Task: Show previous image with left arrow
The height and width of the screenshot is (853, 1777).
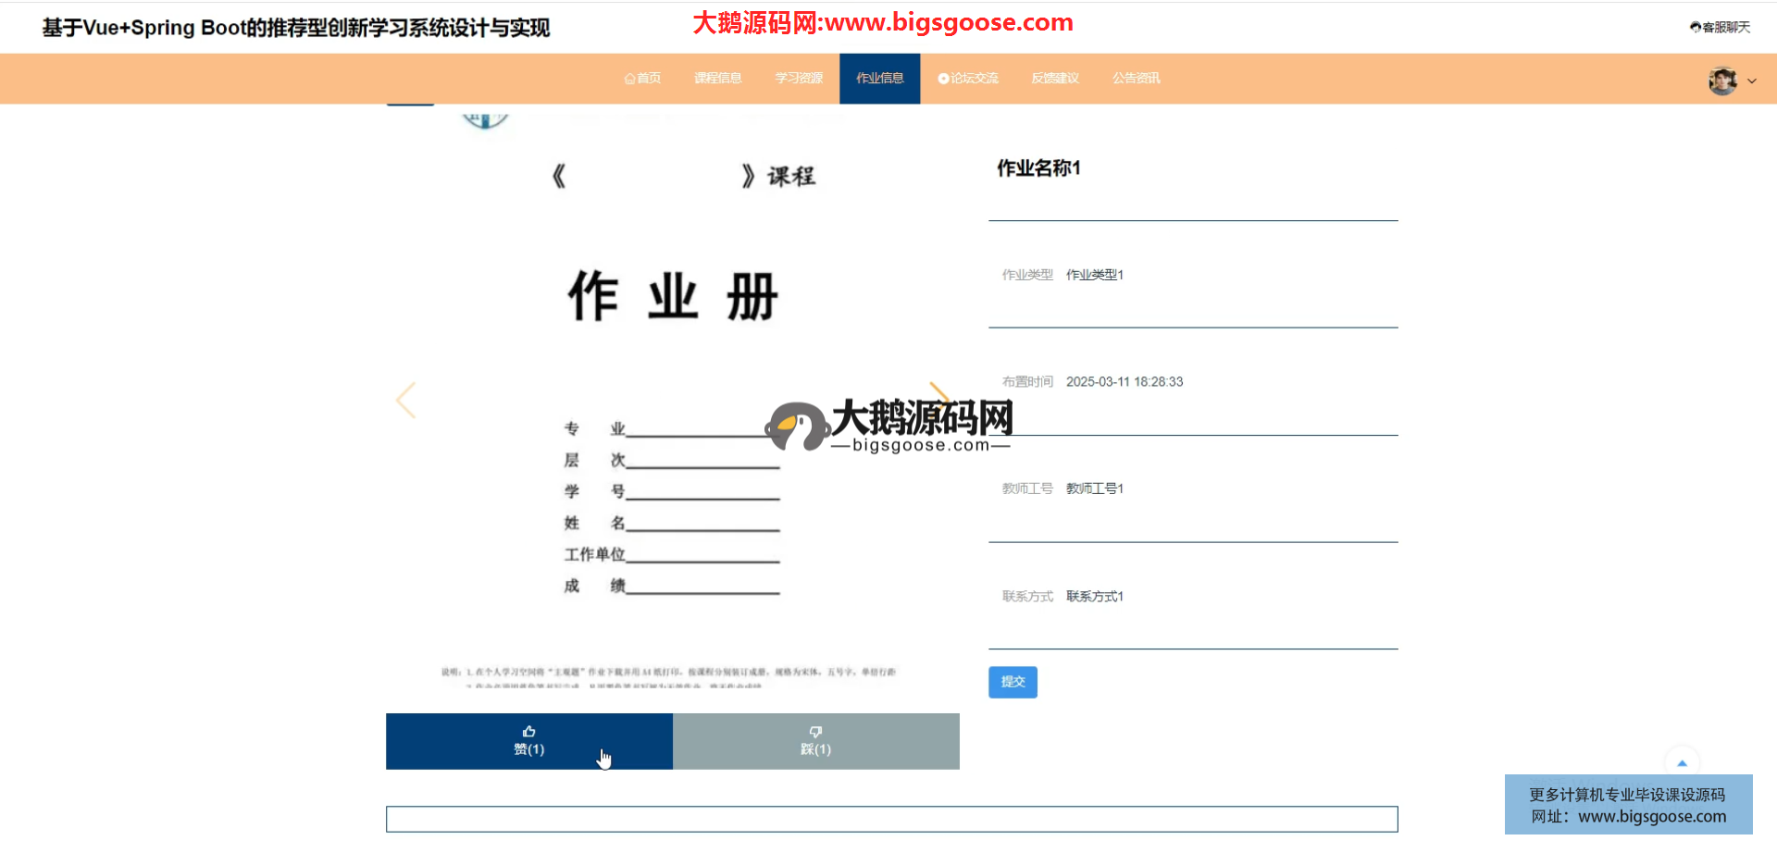Action: (x=405, y=401)
